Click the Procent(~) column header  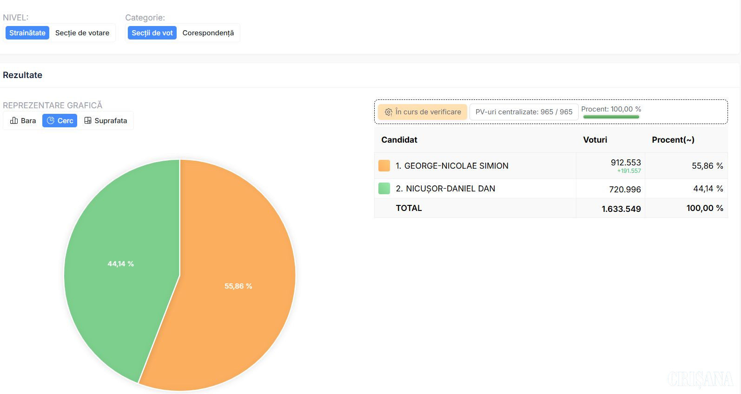click(673, 140)
